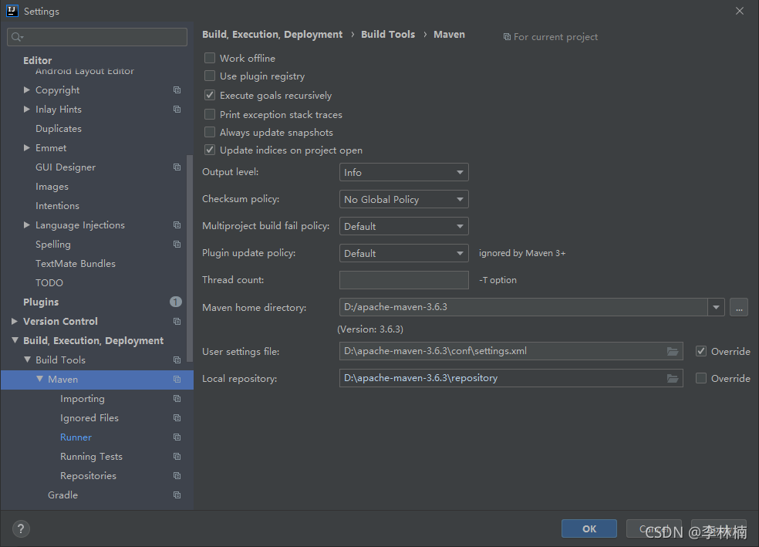Click project-level icon beside Spelling

177,245
